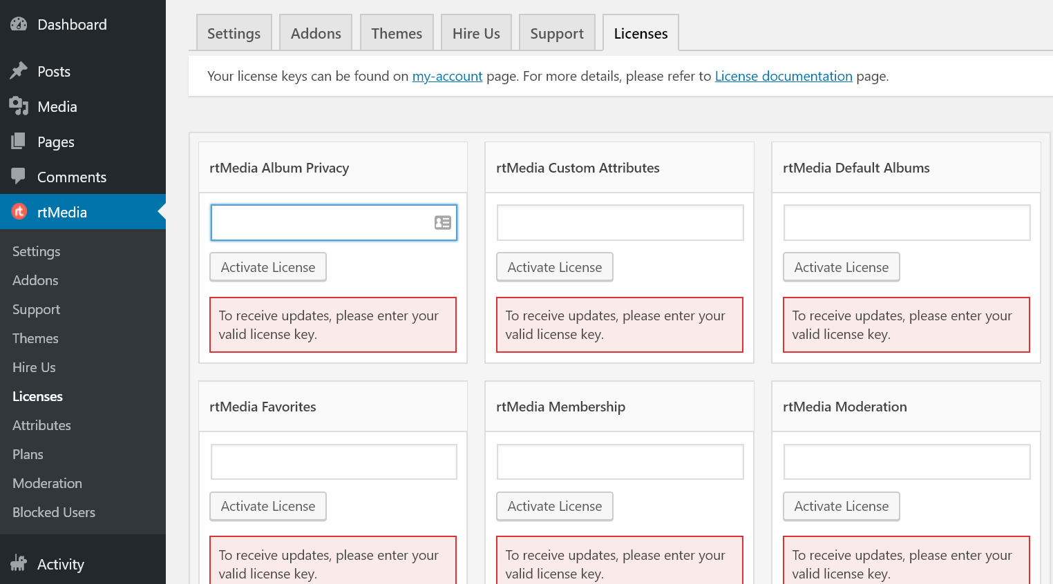Go to Blocked Users in the sidebar
The image size is (1053, 584).
coord(53,512)
